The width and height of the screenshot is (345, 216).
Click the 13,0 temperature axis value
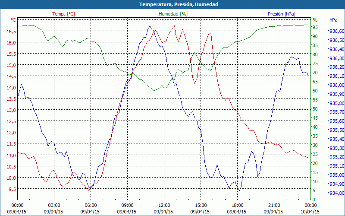click(x=11, y=110)
